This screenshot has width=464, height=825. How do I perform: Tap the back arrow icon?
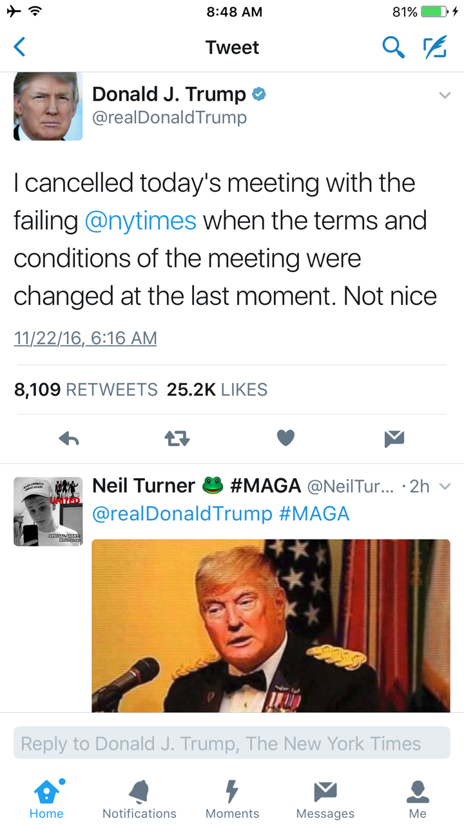click(x=20, y=47)
